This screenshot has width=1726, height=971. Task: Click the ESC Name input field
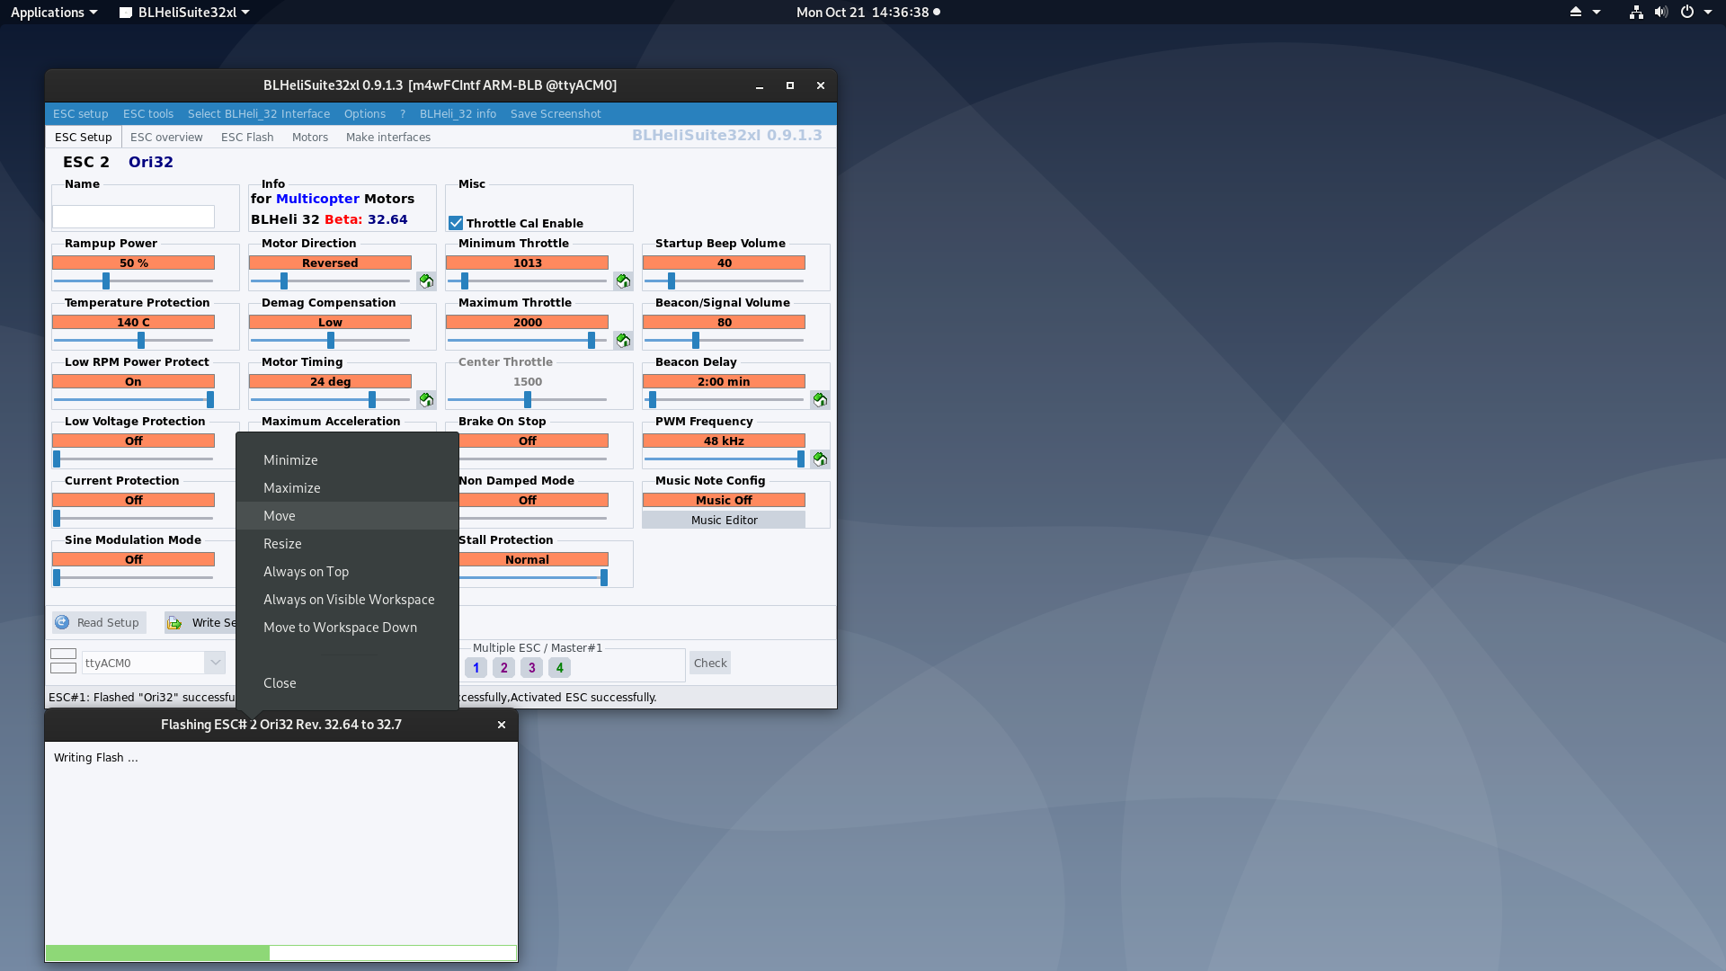coord(133,217)
